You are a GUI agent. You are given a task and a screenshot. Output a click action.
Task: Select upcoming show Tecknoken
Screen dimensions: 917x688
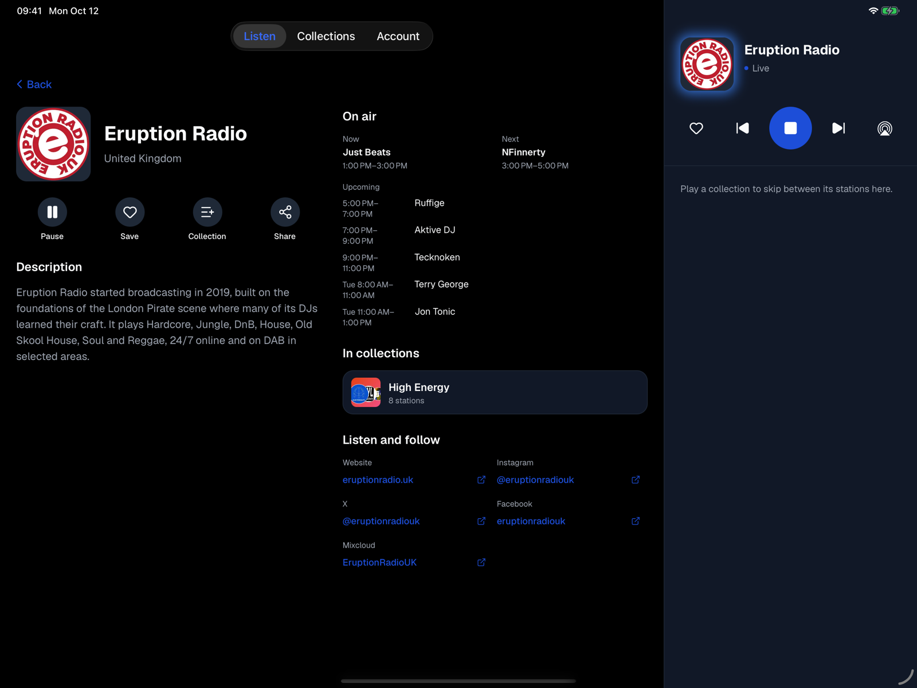click(437, 257)
